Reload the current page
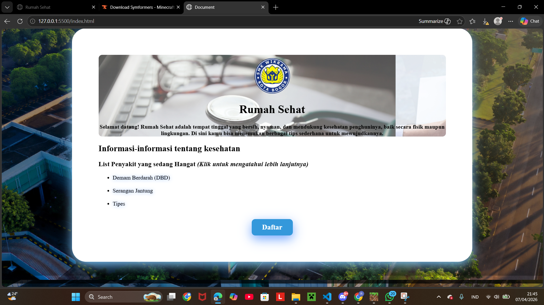 (20, 21)
